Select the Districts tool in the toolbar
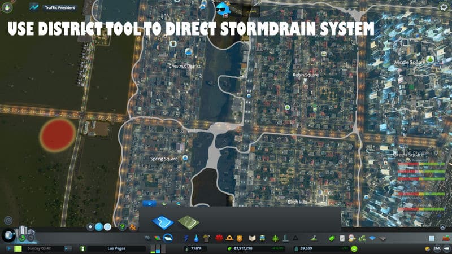Viewport: 452px width, 254px height. (168, 238)
